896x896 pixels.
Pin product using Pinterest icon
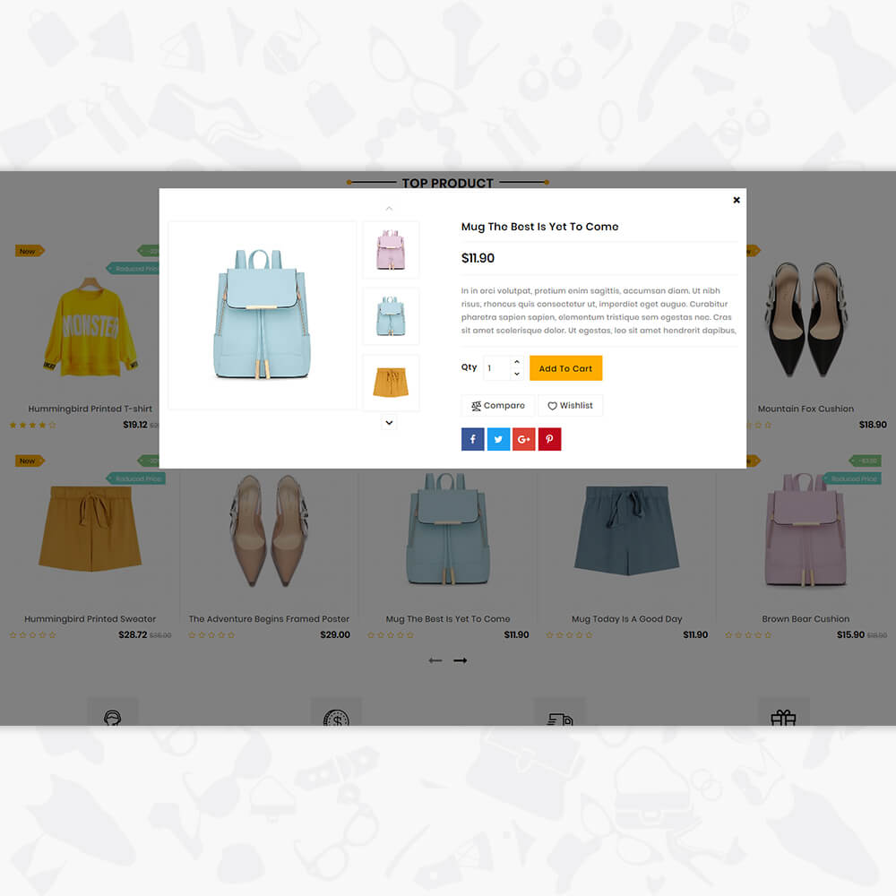coord(549,439)
